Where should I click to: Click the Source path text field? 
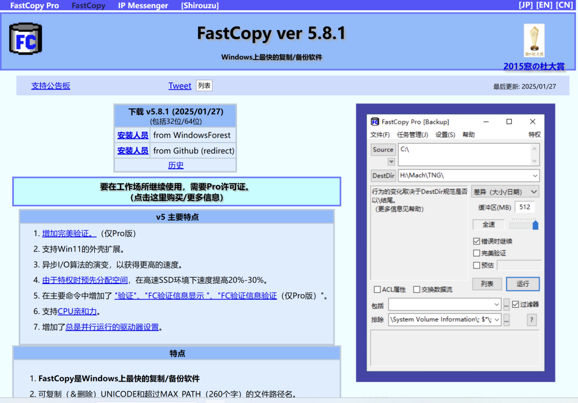465,155
